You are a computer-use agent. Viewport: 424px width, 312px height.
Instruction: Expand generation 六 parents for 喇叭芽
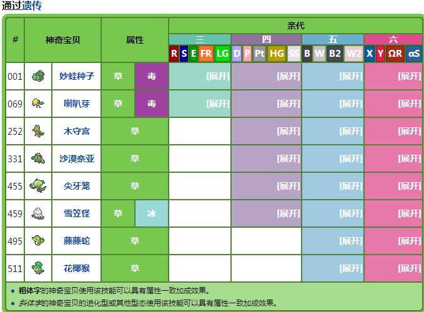(x=410, y=104)
